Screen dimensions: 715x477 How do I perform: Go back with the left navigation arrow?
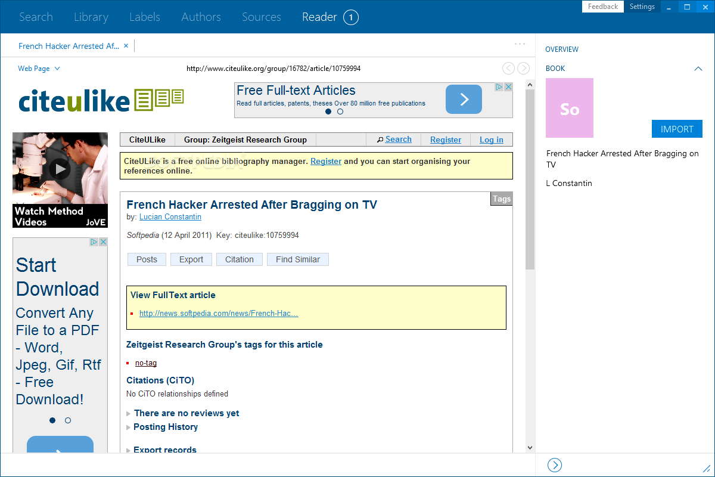pyautogui.click(x=508, y=69)
